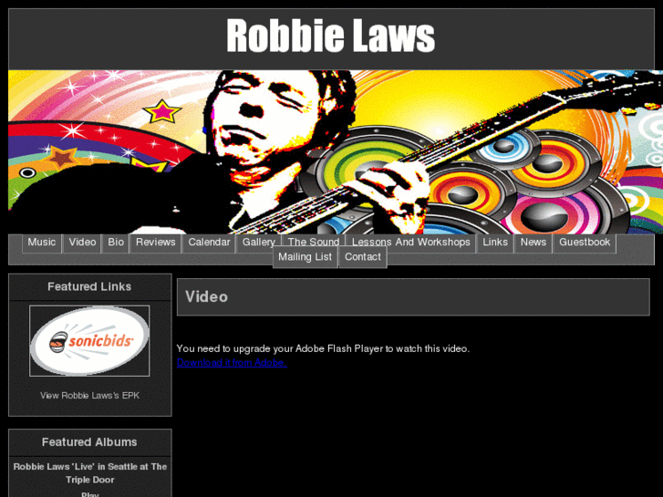
Task: Open Lessons And Workshops tab
Action: (x=410, y=243)
